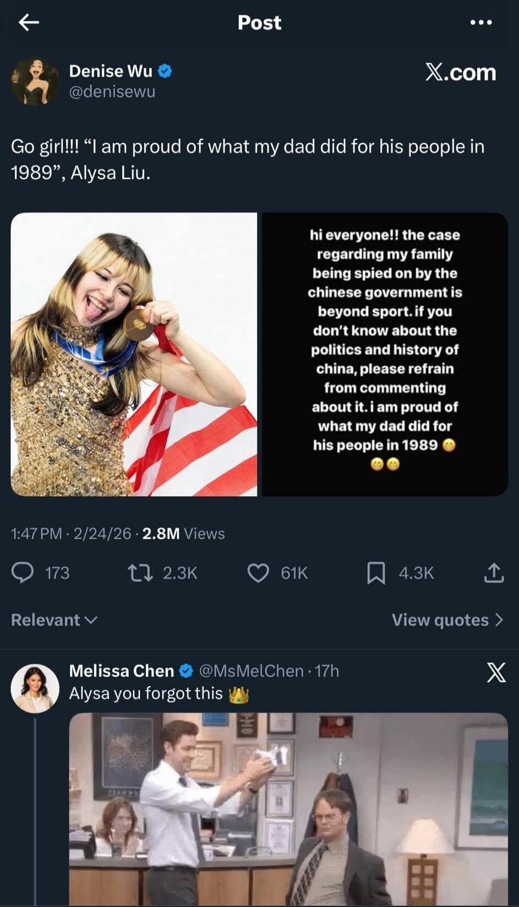Click the @MsMelChen handle
519x907 pixels.
click(x=251, y=671)
